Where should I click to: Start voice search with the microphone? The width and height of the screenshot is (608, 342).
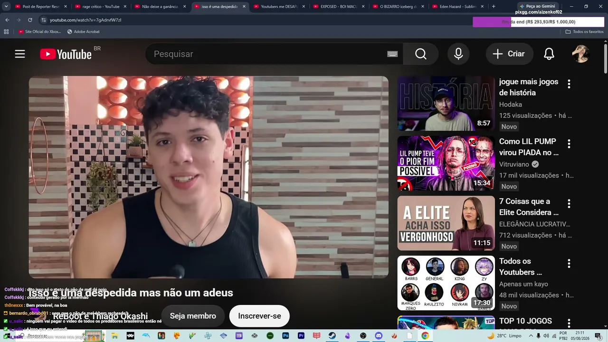click(458, 54)
